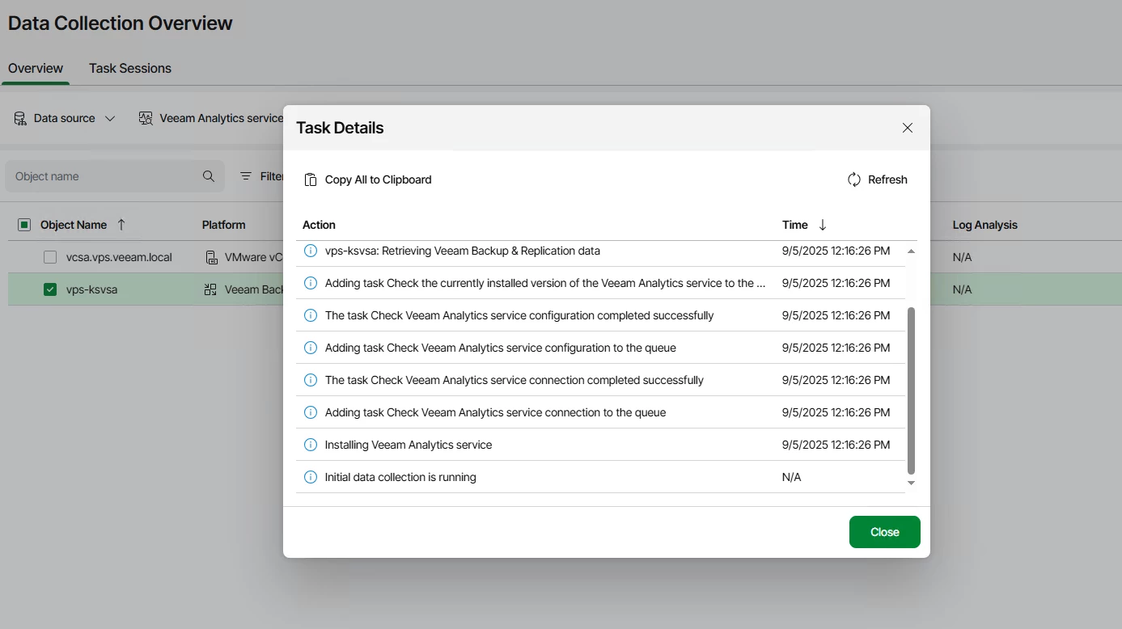Click info icon beside Installing Veeam Analytics service

click(310, 445)
